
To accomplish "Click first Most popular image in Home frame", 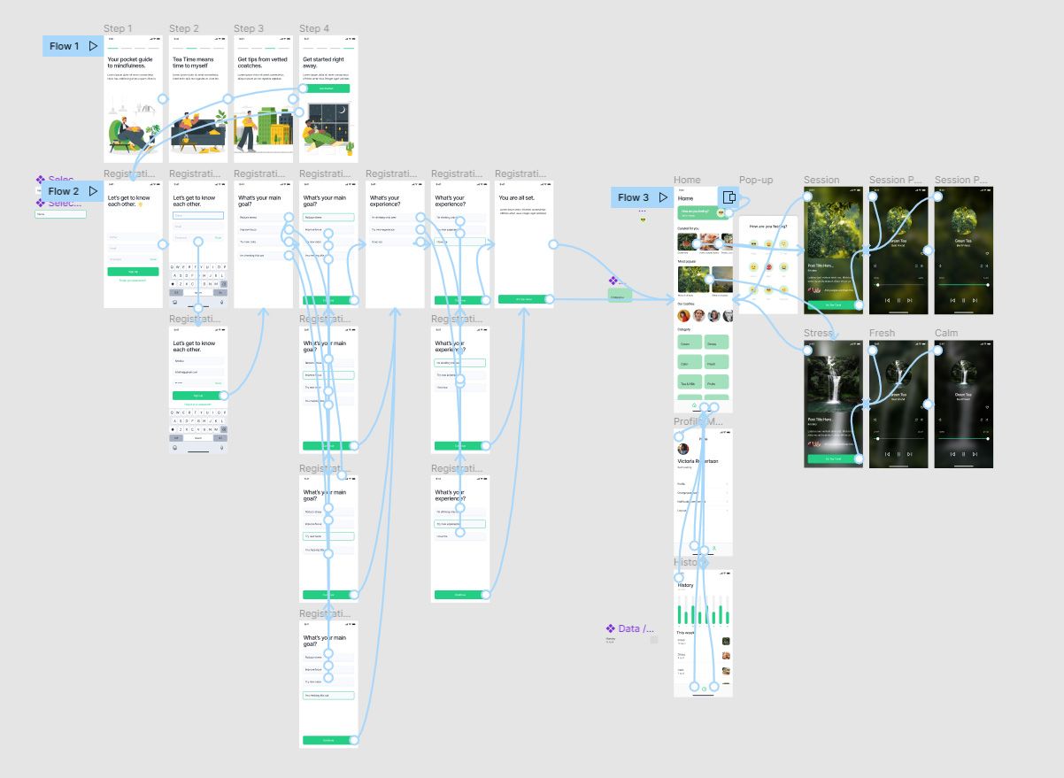I will click(x=691, y=280).
